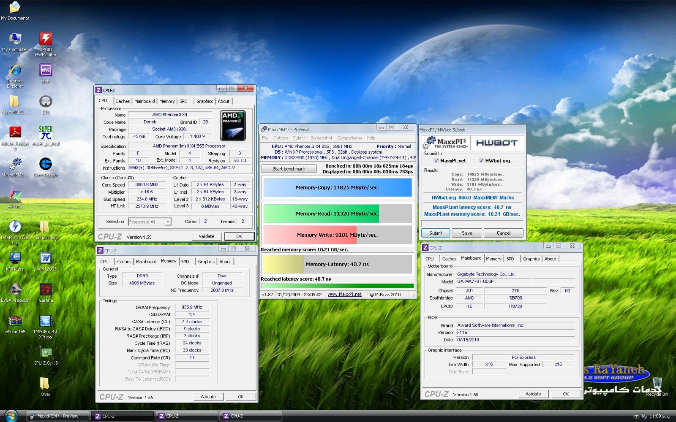Open the www.MaxxPI.net link

[x=344, y=295]
